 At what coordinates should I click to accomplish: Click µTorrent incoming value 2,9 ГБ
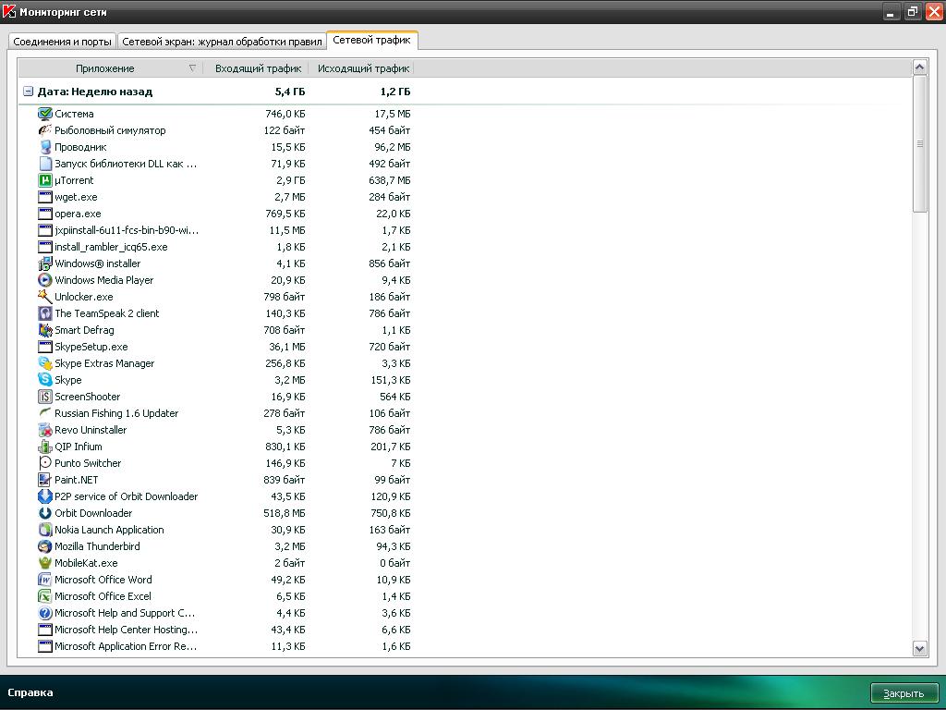click(291, 180)
